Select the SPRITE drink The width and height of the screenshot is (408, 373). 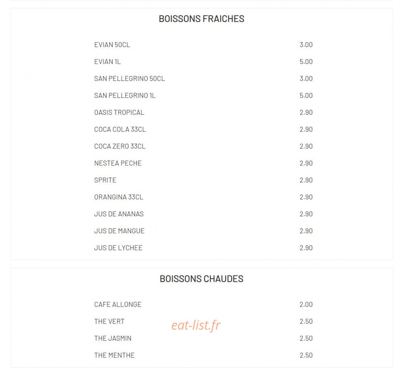pyautogui.click(x=105, y=180)
